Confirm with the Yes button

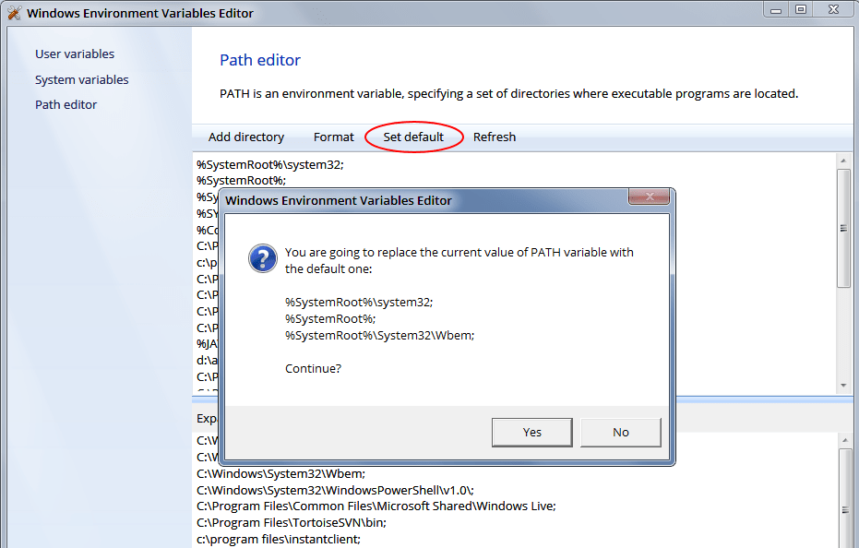(532, 433)
